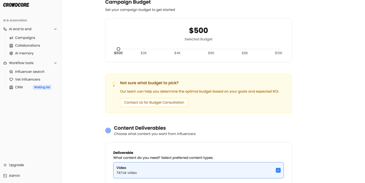Click the AI end to end workflow icon
Screen dimensions: 365x183
click(x=5, y=29)
